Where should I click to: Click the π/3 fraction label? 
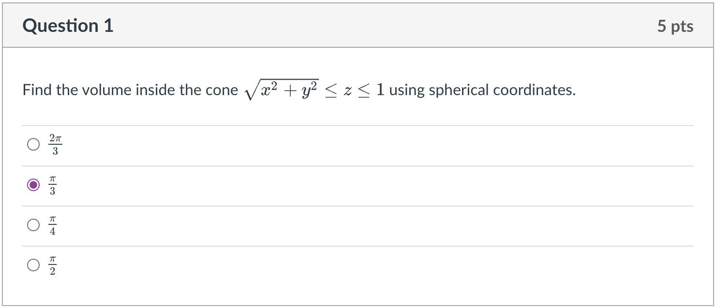pos(52,184)
